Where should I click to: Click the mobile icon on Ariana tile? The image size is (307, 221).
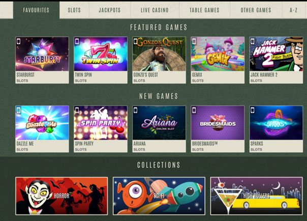(136, 110)
